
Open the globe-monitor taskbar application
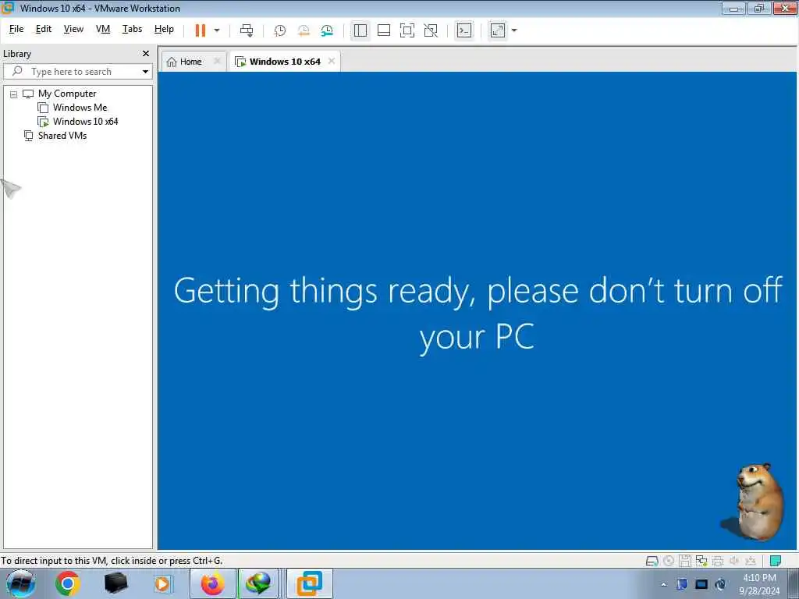258,583
